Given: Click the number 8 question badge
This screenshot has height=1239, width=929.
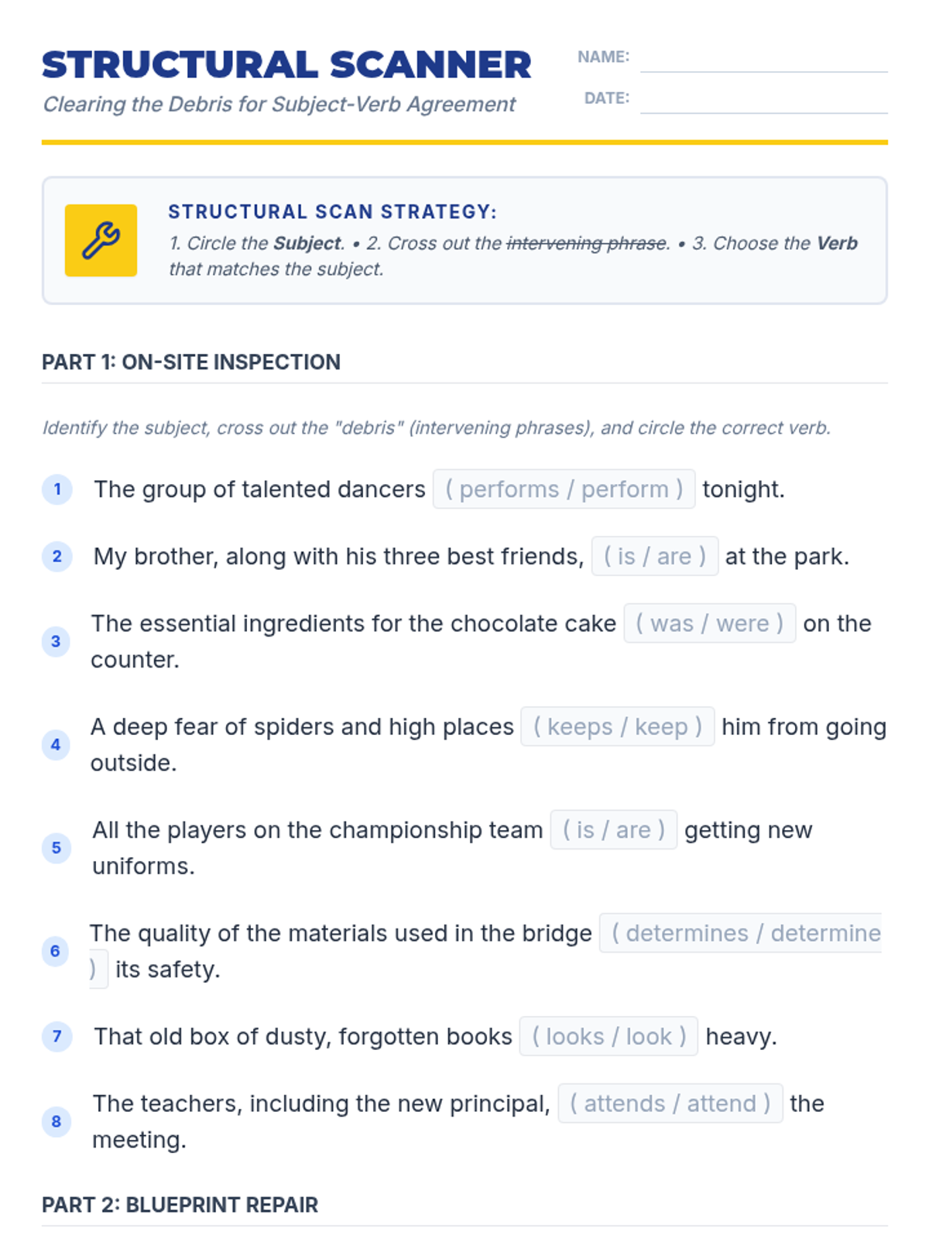Looking at the screenshot, I should [x=57, y=1121].
